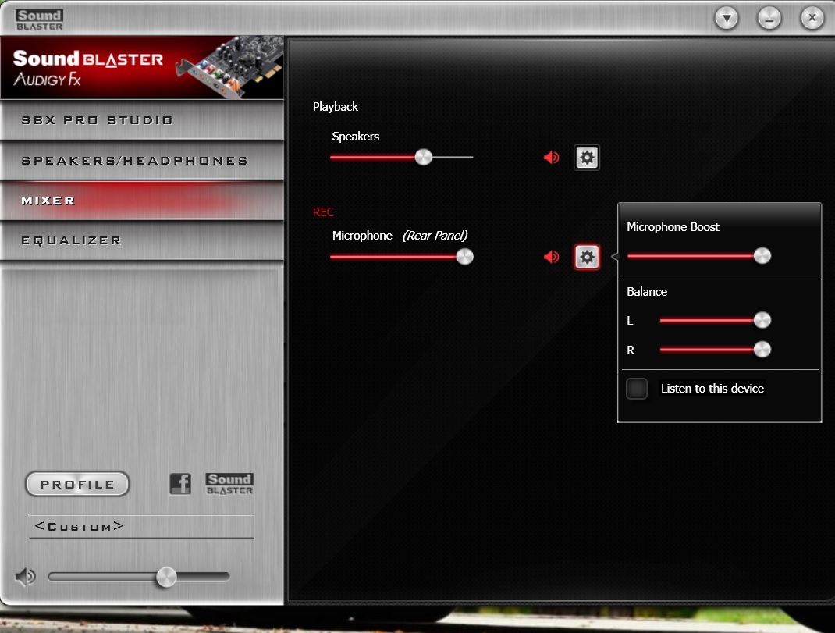Mute the Speakers playback speaker icon
The height and width of the screenshot is (633, 835).
click(x=551, y=158)
